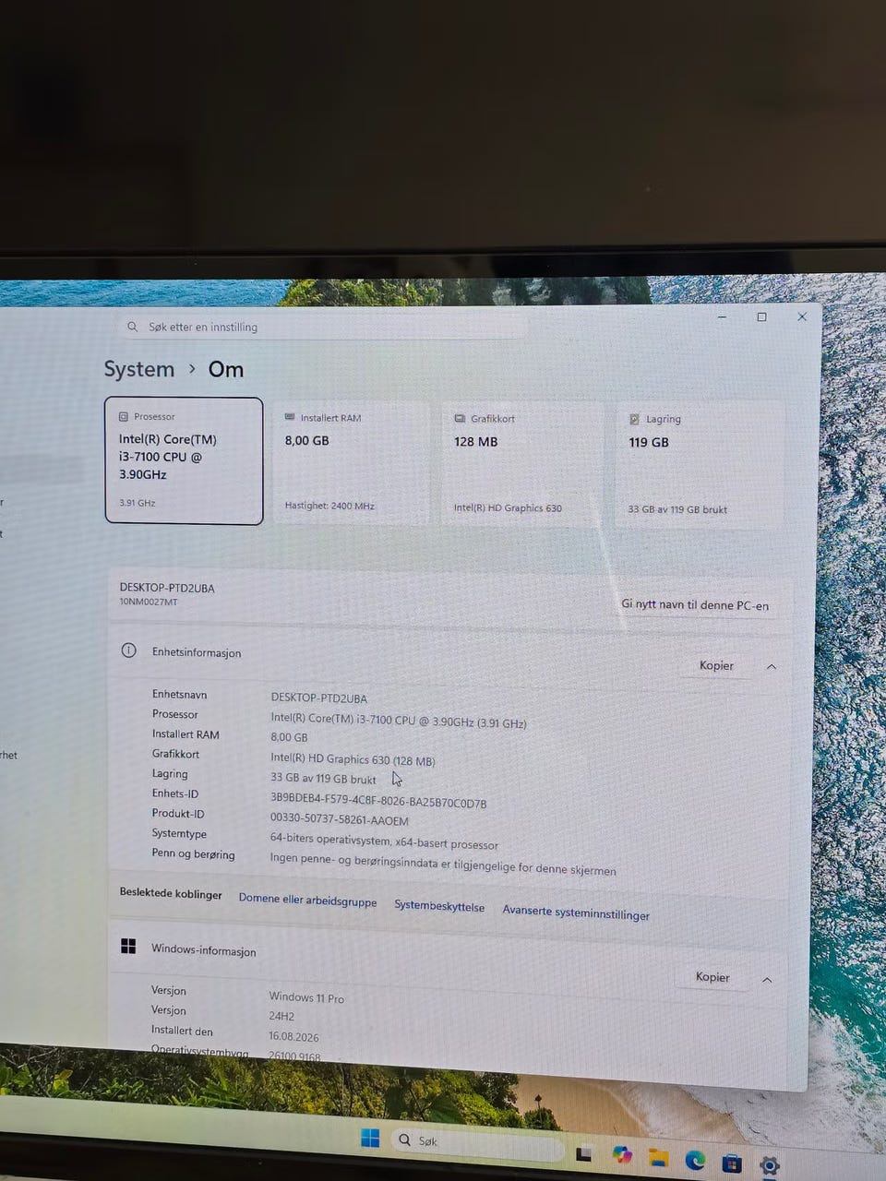Click 'Intel(R) HD Graphics 630 (128 MB)' value

[x=353, y=759]
